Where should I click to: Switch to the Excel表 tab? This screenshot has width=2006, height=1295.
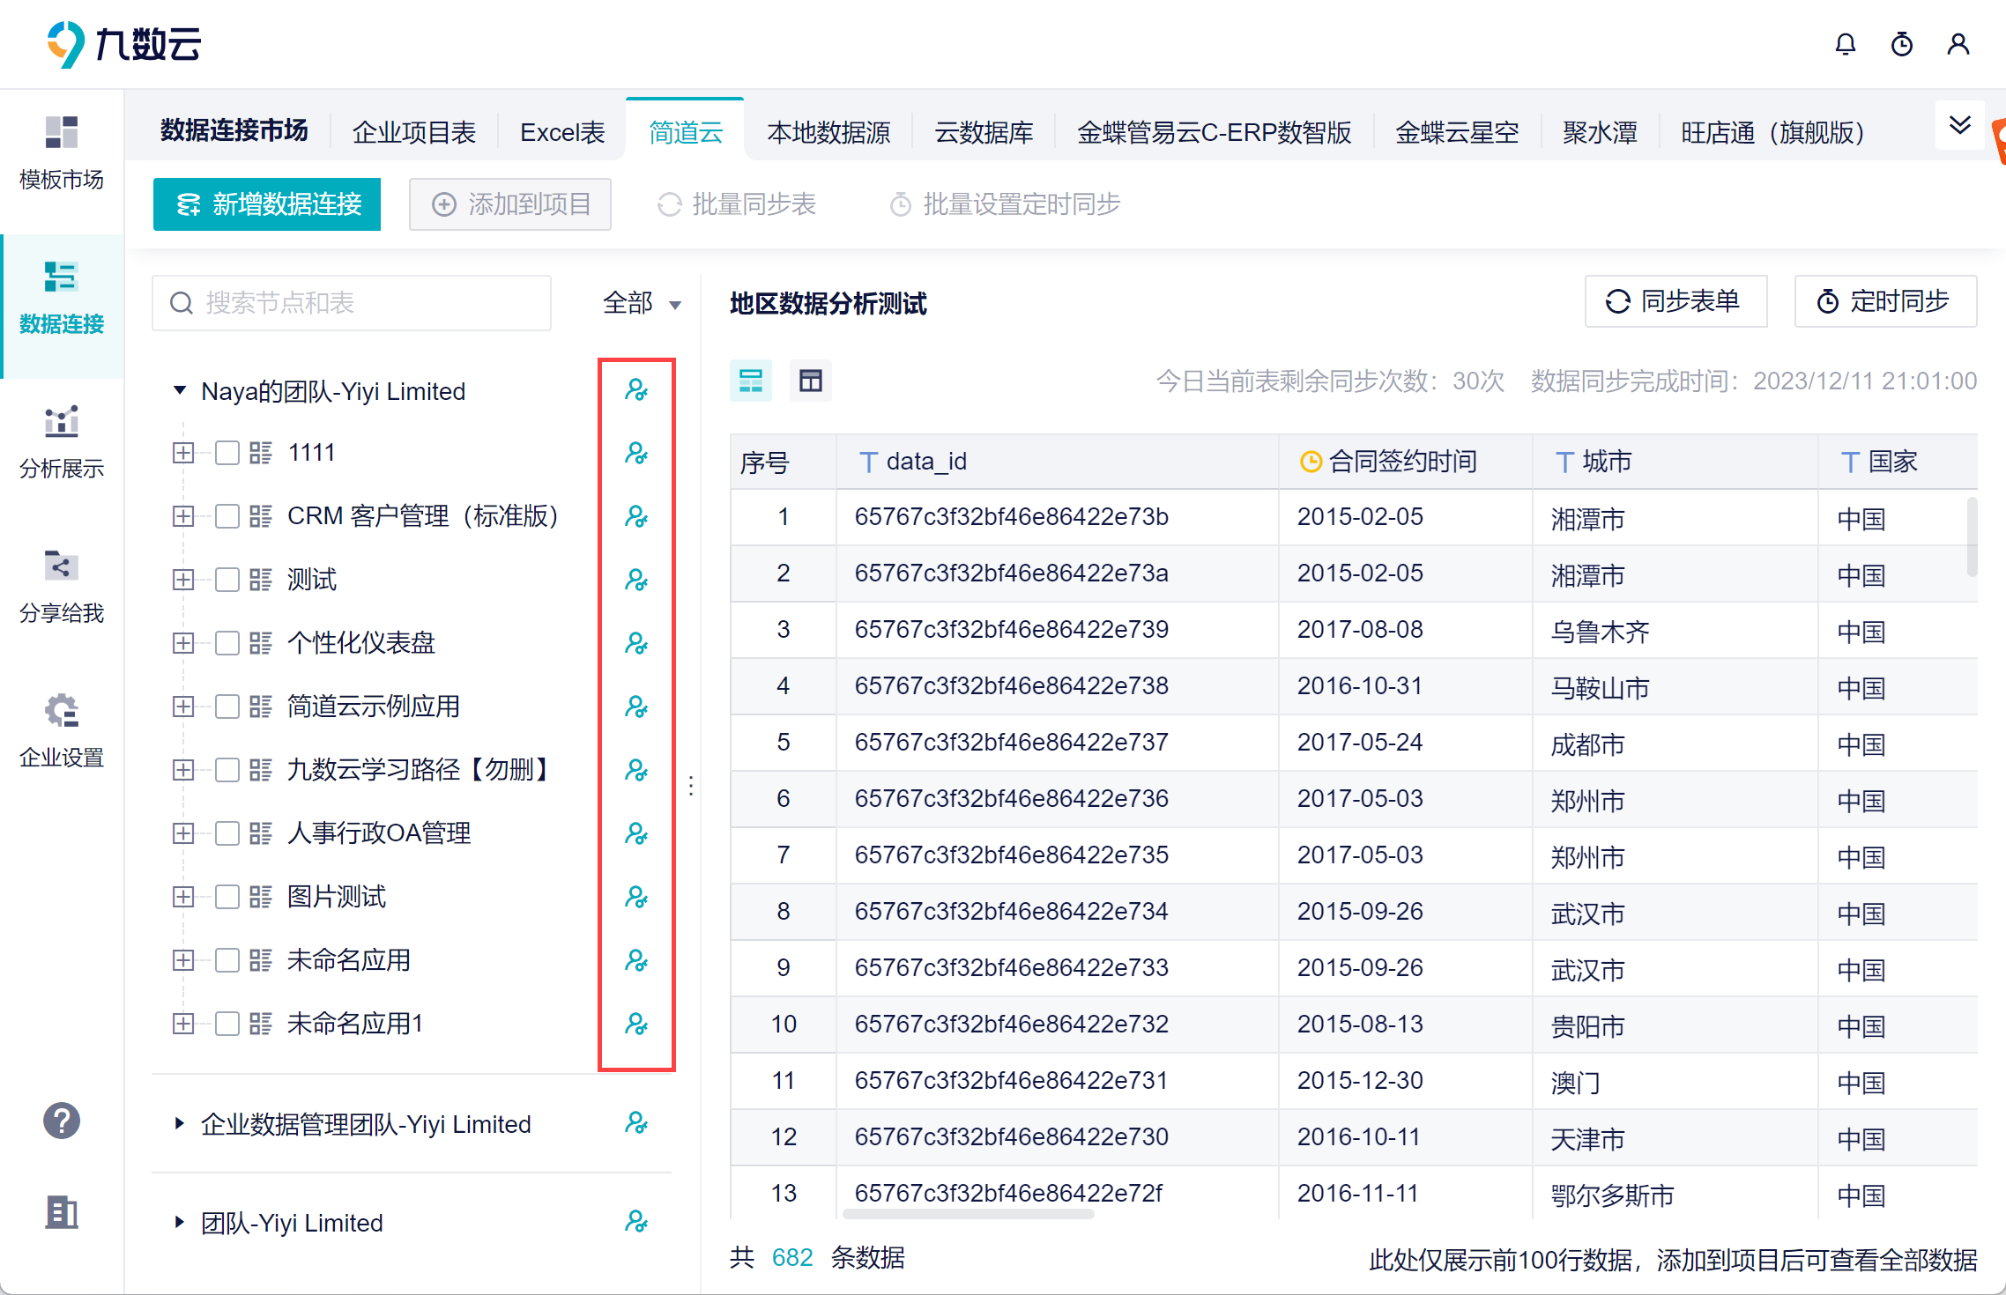click(562, 133)
